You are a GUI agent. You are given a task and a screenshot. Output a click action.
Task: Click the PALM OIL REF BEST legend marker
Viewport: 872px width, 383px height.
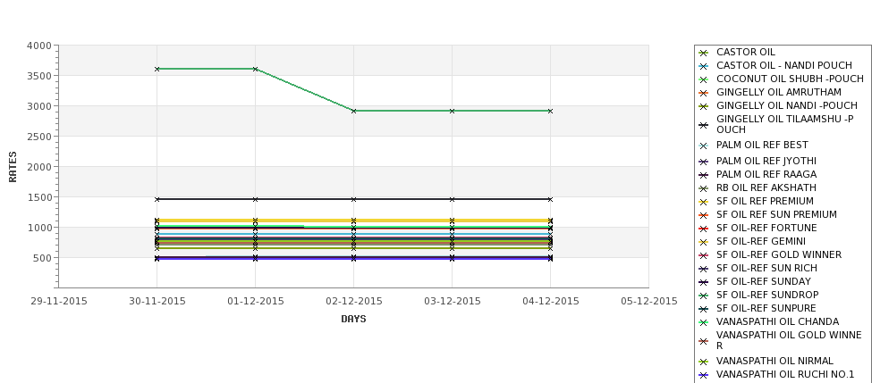click(x=704, y=146)
